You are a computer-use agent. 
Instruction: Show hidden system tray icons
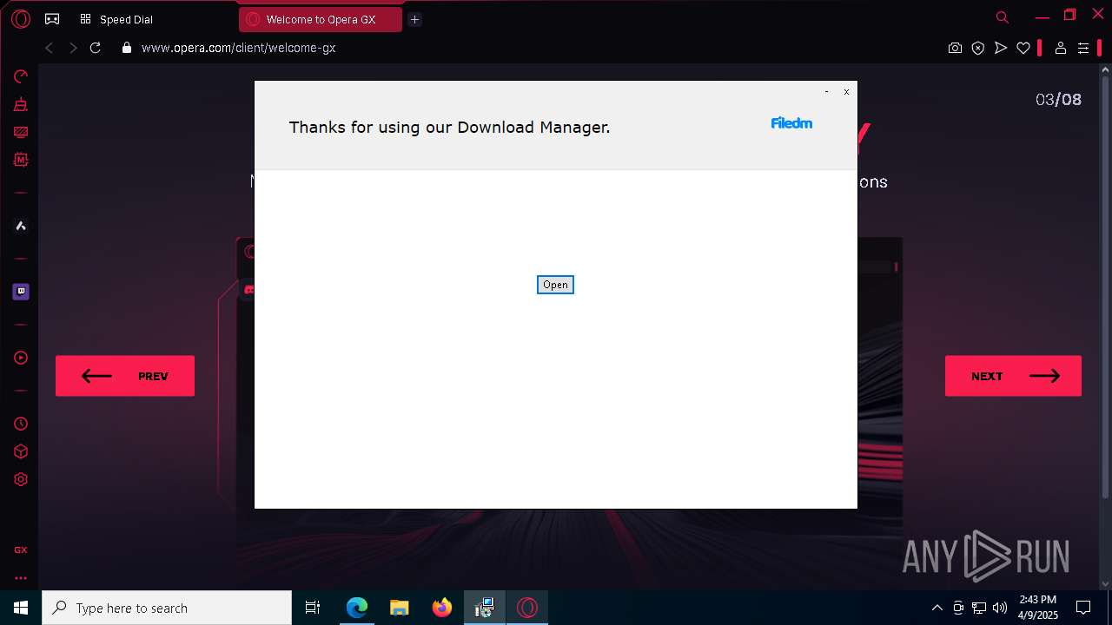937,608
